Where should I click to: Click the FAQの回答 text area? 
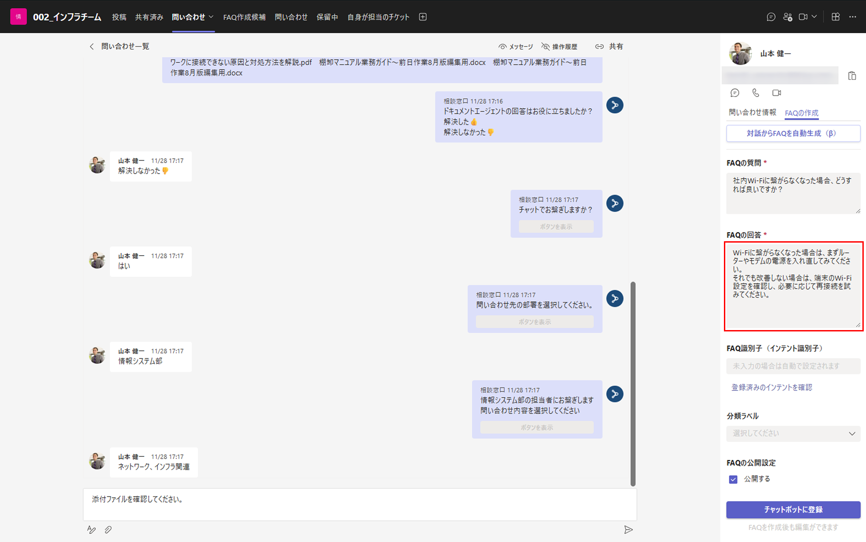(793, 286)
